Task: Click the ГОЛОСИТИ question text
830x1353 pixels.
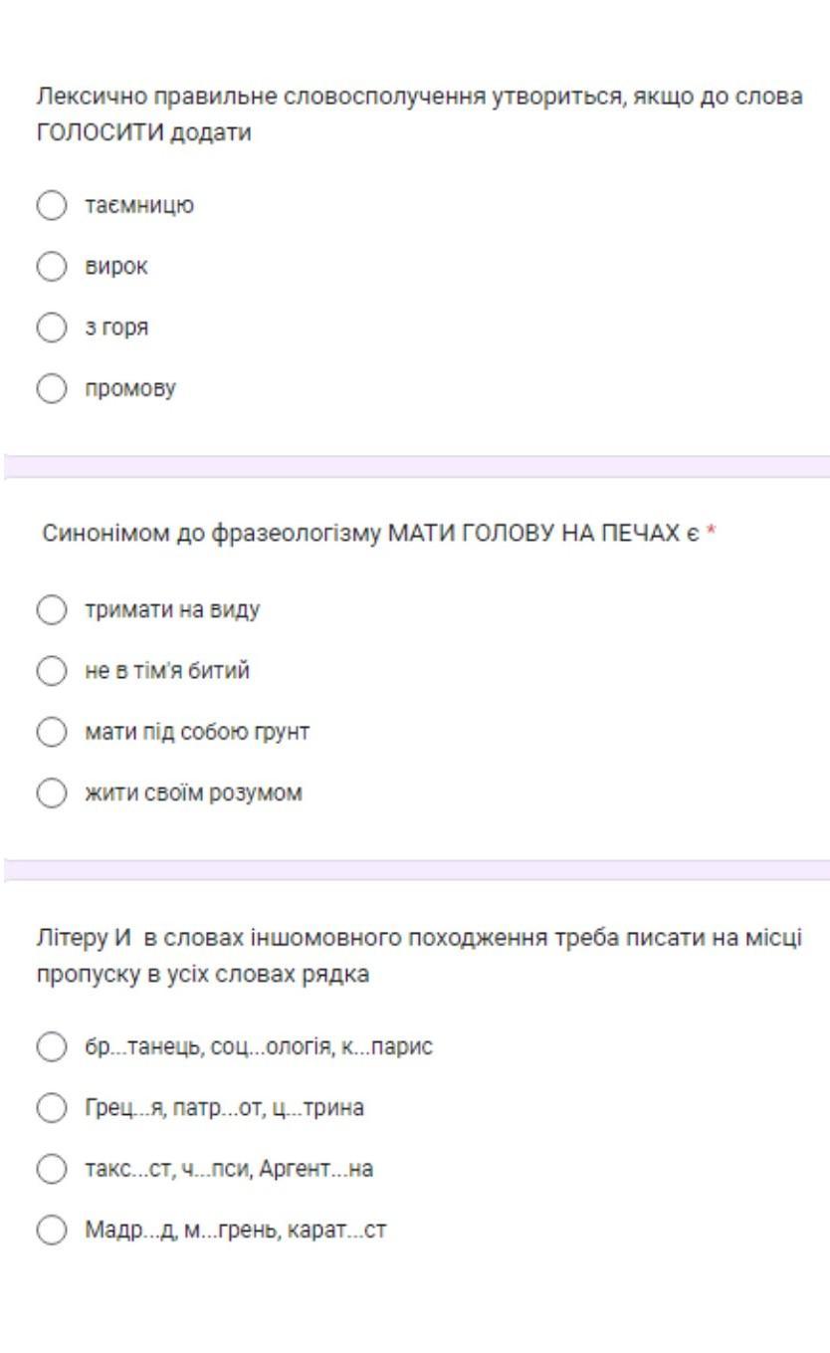Action: tap(418, 114)
